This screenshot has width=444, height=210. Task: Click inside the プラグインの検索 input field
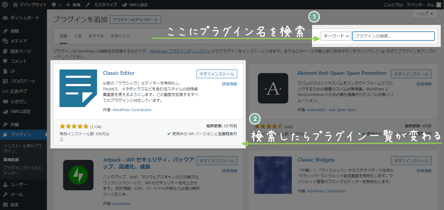(393, 36)
